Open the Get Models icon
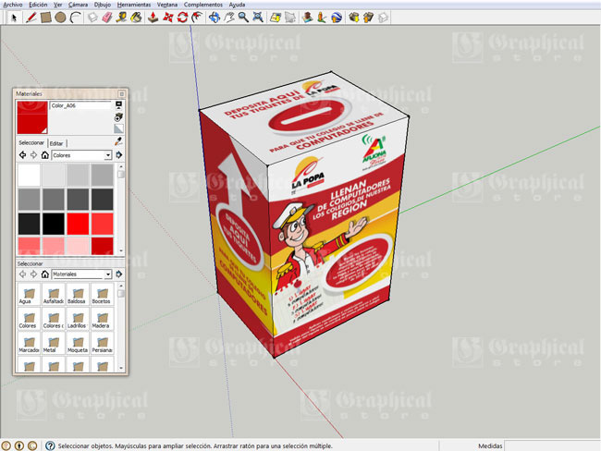Viewport: 601px width, 451px height. [x=354, y=18]
